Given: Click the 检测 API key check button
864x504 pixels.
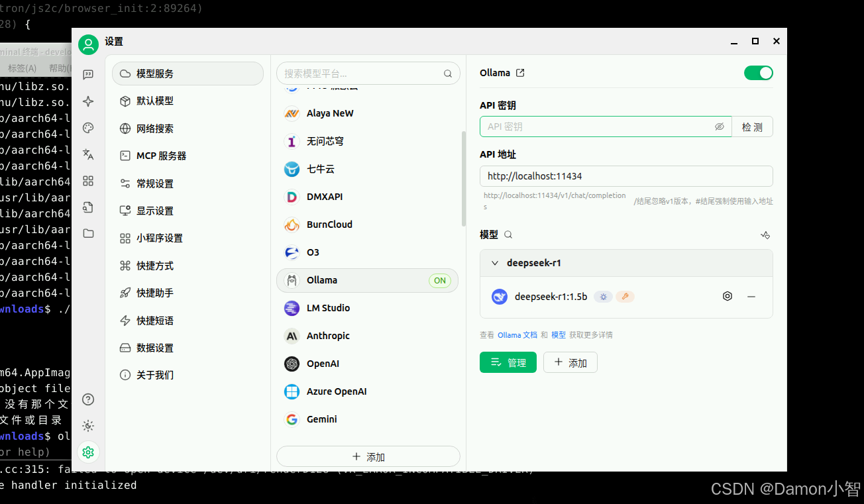Looking at the screenshot, I should [x=752, y=126].
